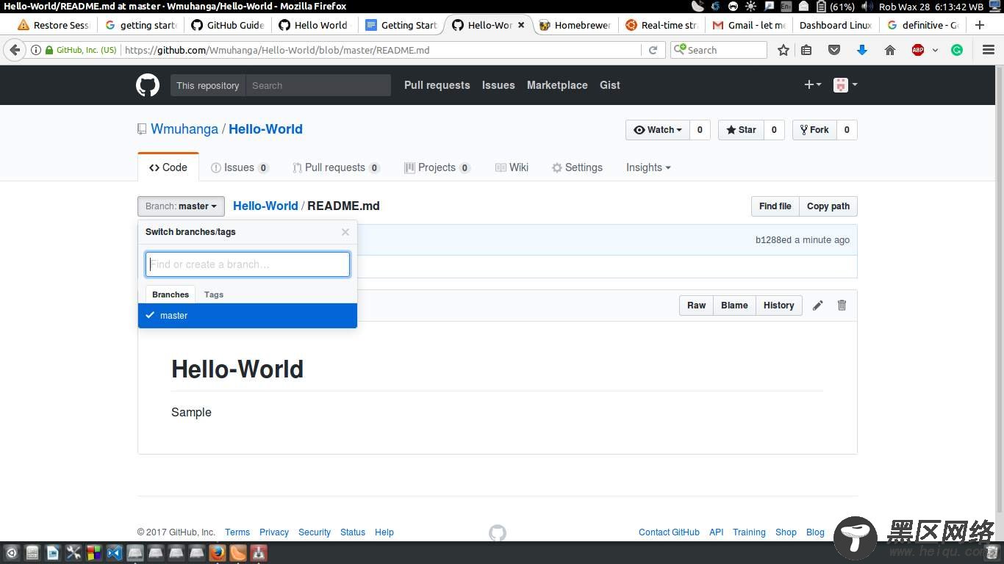Click the browser back arrow
Image resolution: width=1004 pixels, height=564 pixels.
15,50
